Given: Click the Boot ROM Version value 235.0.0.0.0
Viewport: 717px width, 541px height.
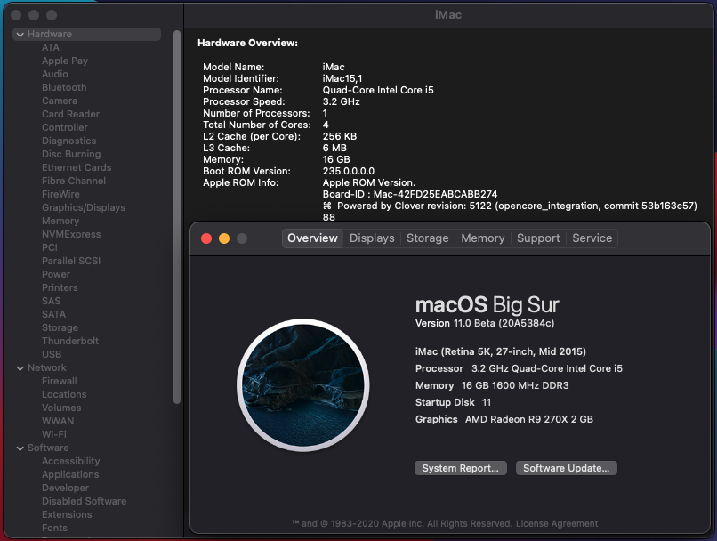Looking at the screenshot, I should click(349, 171).
